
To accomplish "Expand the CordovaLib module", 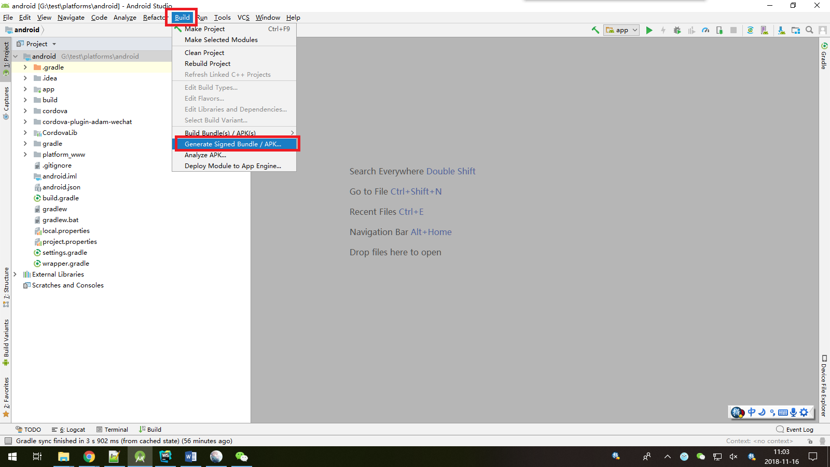I will (25, 133).
